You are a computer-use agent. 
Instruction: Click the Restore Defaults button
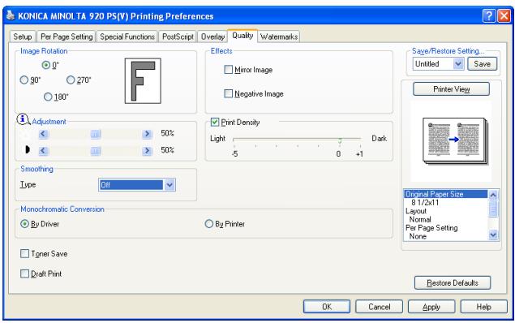[x=453, y=283]
